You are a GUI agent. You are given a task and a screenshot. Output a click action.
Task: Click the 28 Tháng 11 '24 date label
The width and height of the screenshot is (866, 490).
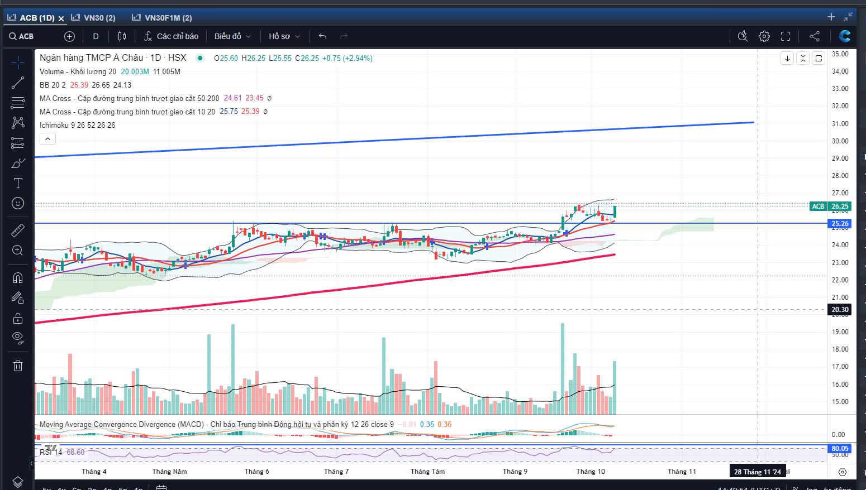pos(758,472)
